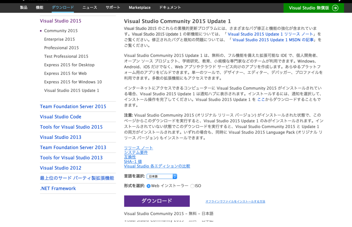
Task: Select Visual Studio 2015 Update 1 sidebar item
Action: coord(71,90)
